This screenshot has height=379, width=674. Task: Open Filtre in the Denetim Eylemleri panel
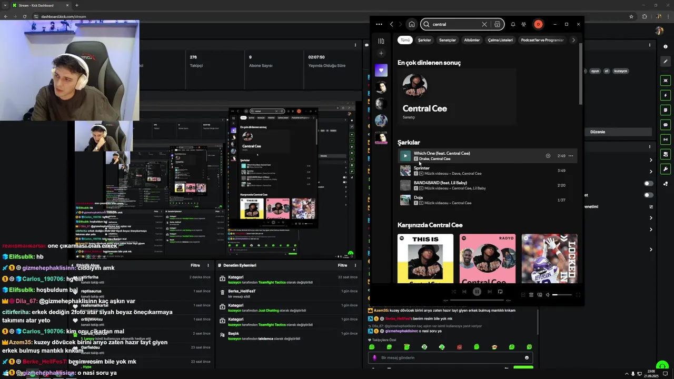pyautogui.click(x=343, y=265)
